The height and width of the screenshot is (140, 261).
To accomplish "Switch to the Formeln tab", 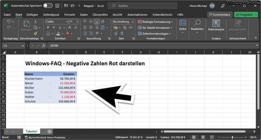I will [x=70, y=15].
